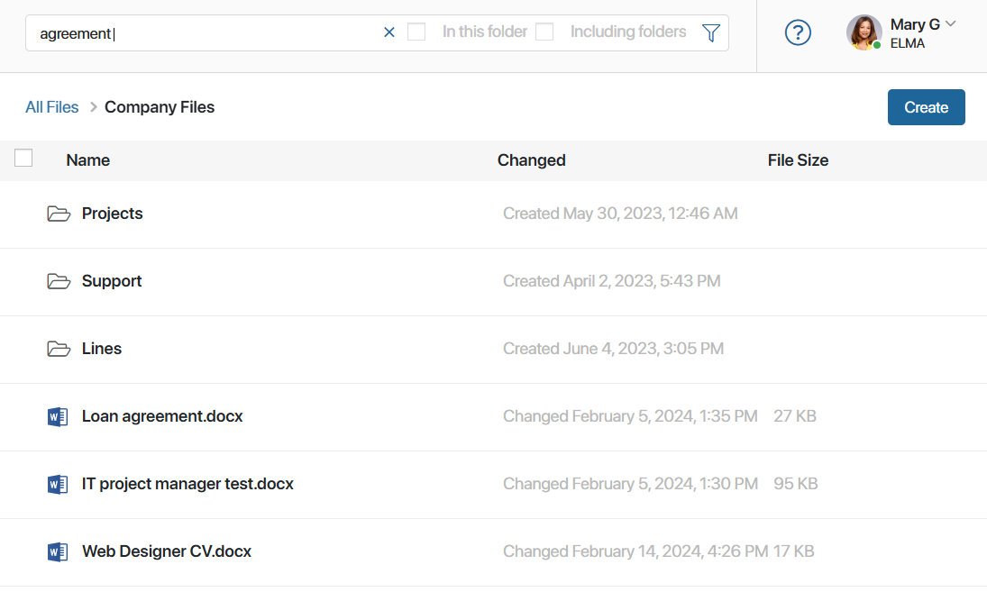Sort by the Name column header
This screenshot has width=987, height=601.
point(87,160)
